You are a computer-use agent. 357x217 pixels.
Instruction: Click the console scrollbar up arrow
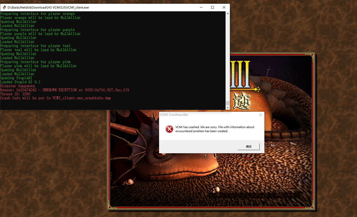tap(228, 14)
